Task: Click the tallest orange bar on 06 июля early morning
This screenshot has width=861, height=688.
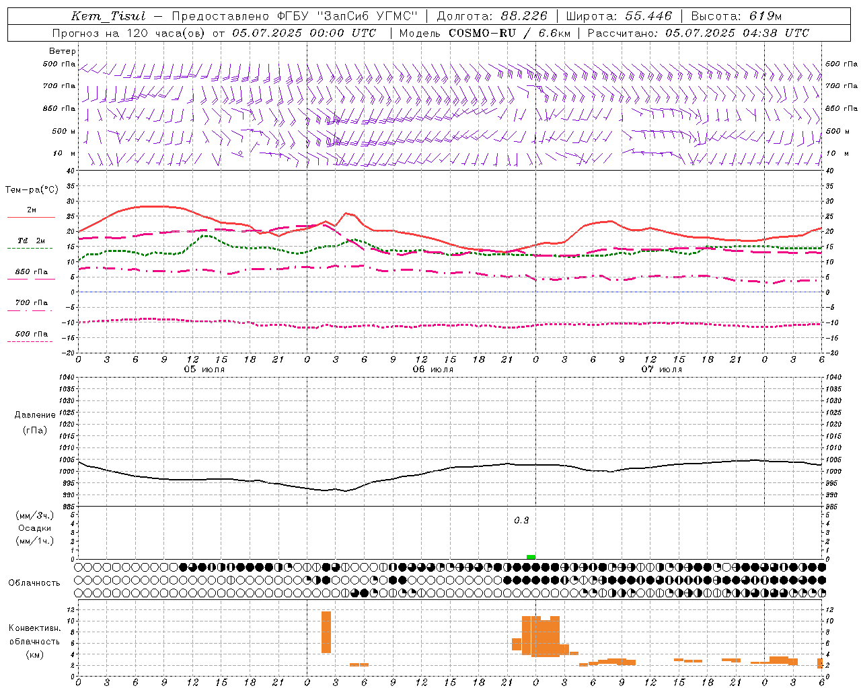Action: click(x=326, y=632)
